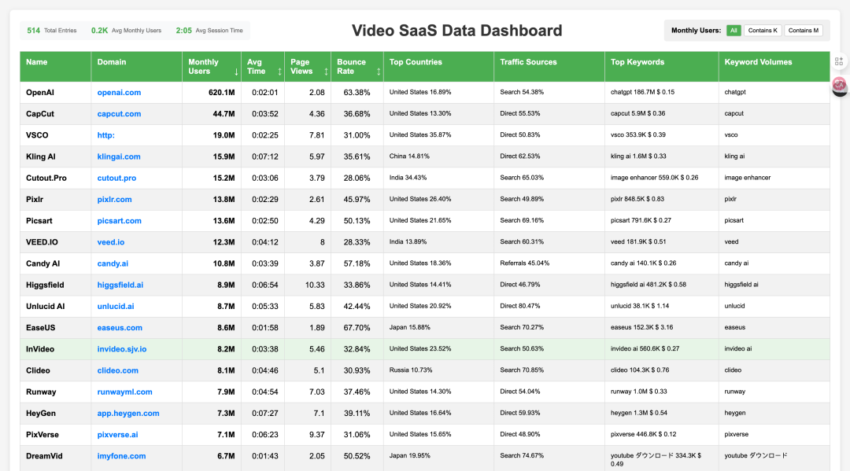Sort by Page Views arrow icon
This screenshot has width=850, height=471.
[x=326, y=72]
